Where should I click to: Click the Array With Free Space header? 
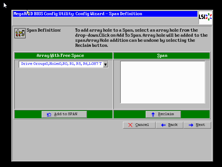point(63,56)
